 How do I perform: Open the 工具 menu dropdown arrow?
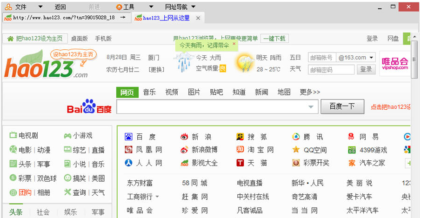(x=151, y=7)
